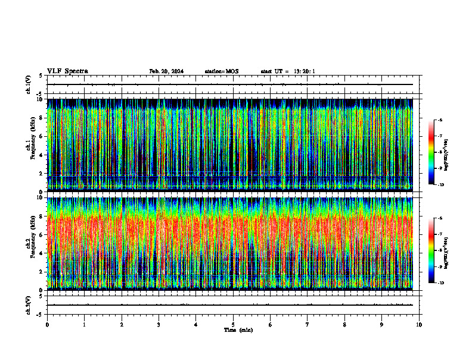Click the 'Time (min)' axis label
This screenshot has width=472, height=364.
pos(238,330)
